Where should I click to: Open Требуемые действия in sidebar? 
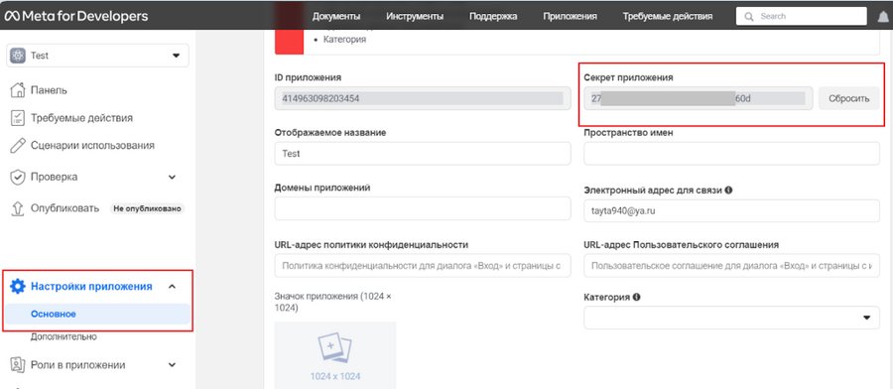82,118
